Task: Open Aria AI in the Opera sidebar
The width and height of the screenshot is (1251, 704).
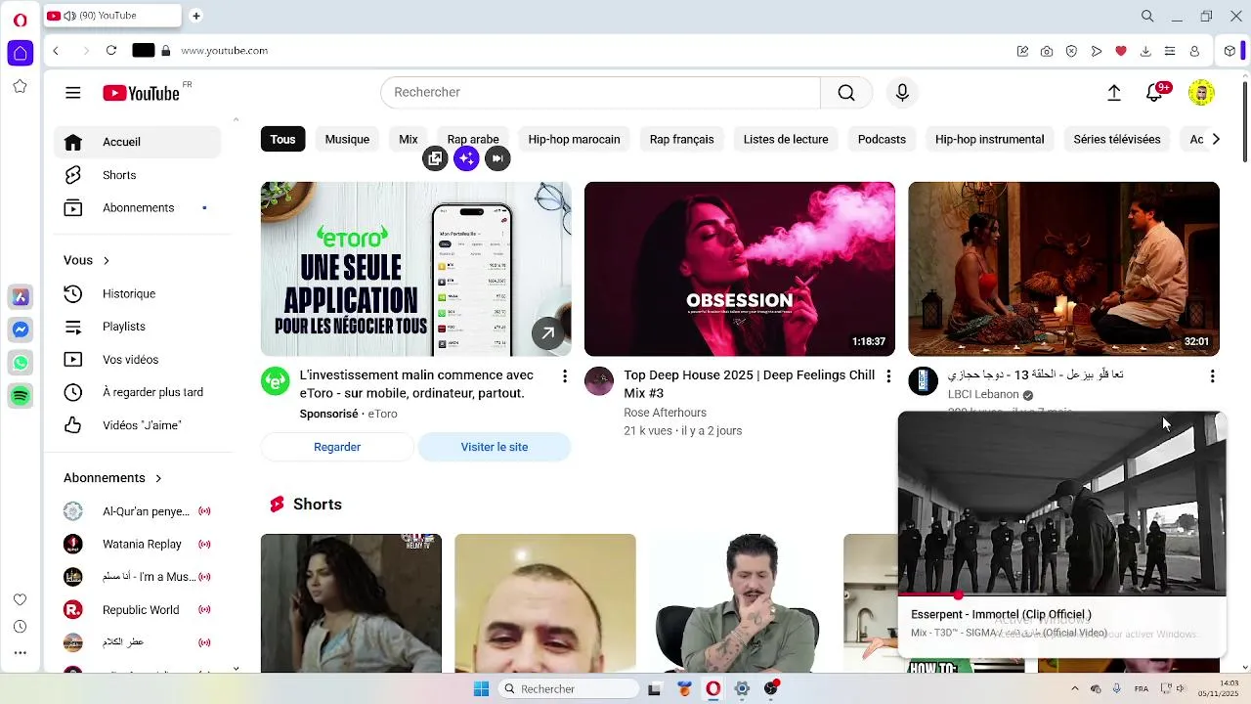Action: pos(20,297)
